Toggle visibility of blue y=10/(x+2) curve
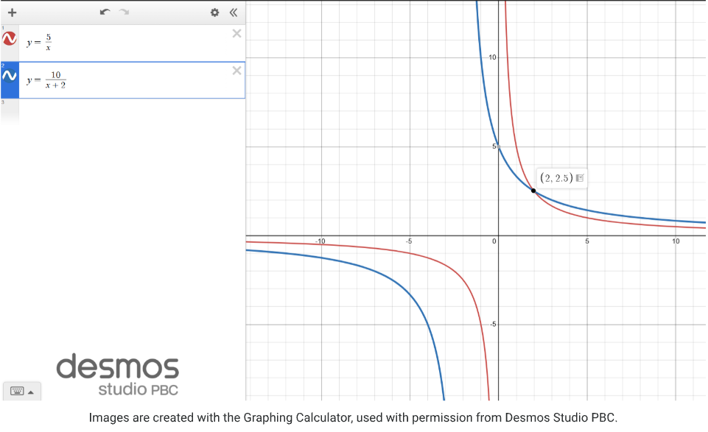Viewport: 708px width, 432px height. tap(10, 76)
